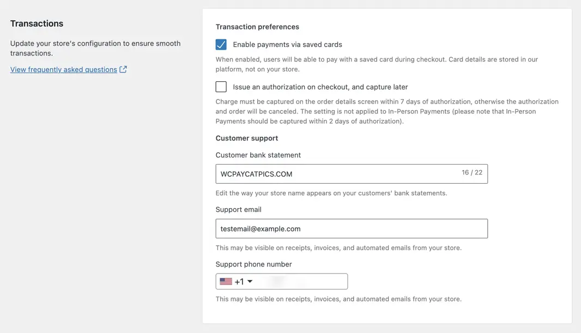Click the "Enable payments via saved cards" label
This screenshot has width=581, height=333.
pos(287,45)
